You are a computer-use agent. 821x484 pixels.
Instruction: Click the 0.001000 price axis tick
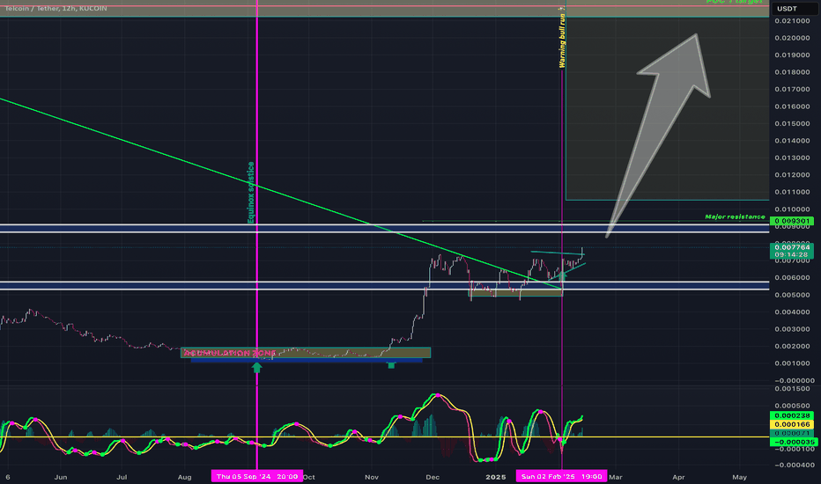pyautogui.click(x=792, y=363)
